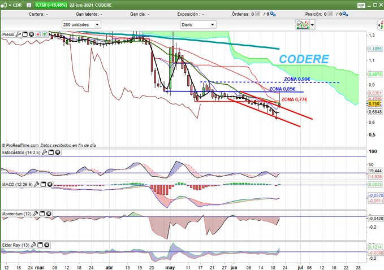Image resolution: width=384 pixels, height=270 pixels.
Task: Click the yellow 0,750 current price label
Action: coord(374,104)
